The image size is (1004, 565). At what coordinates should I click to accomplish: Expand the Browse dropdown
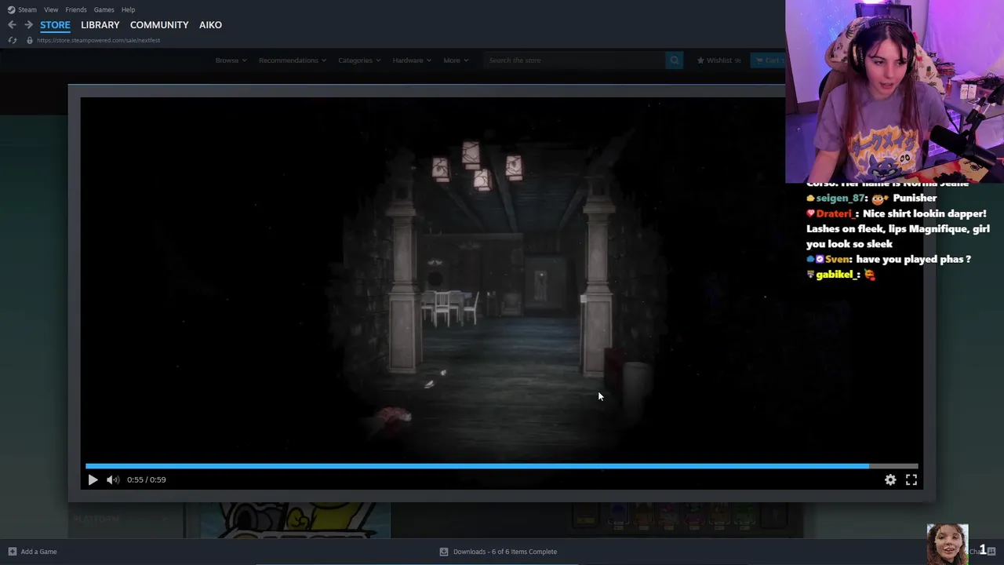(x=231, y=60)
